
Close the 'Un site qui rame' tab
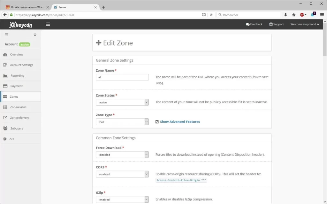click(x=48, y=7)
